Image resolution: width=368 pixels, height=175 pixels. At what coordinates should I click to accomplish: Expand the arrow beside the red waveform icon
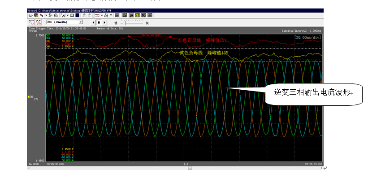(x=102, y=15)
